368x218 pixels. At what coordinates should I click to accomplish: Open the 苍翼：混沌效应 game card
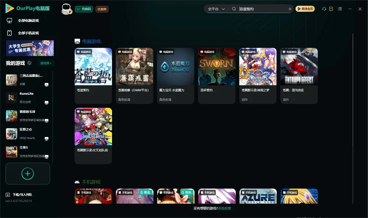pos(299,76)
